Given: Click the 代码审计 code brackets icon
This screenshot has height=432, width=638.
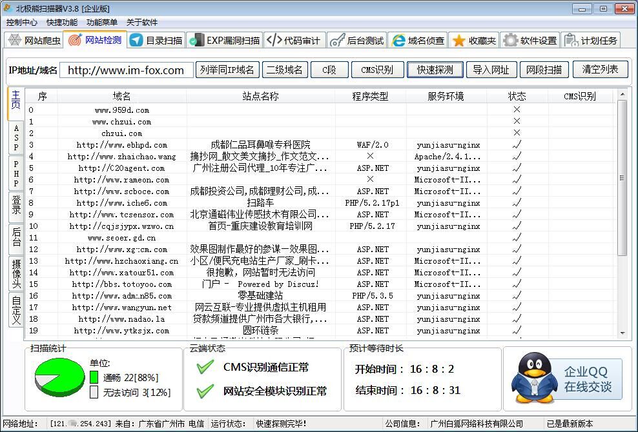Looking at the screenshot, I should [274, 40].
